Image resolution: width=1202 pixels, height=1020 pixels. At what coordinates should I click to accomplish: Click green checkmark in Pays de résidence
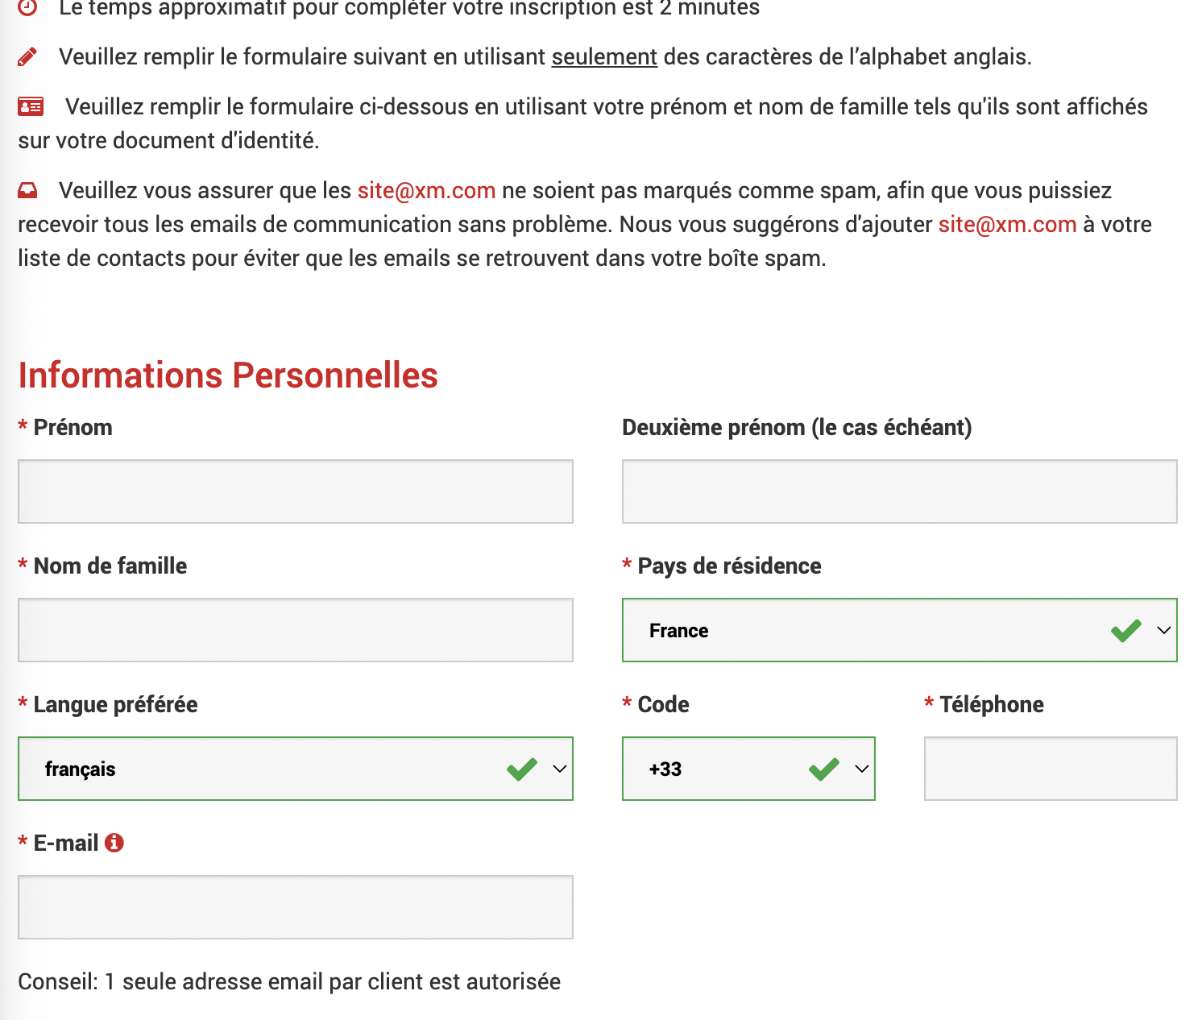(1125, 630)
